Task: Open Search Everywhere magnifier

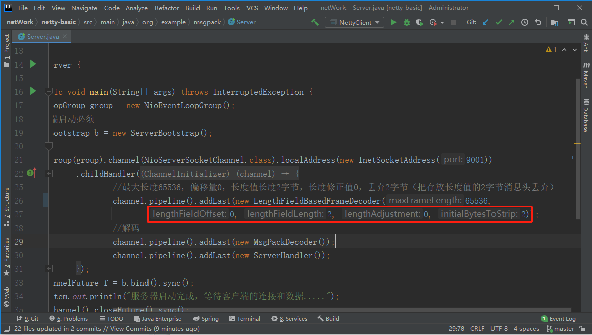Action: coord(584,22)
